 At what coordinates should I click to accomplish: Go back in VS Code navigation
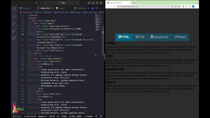click(x=36, y=3)
